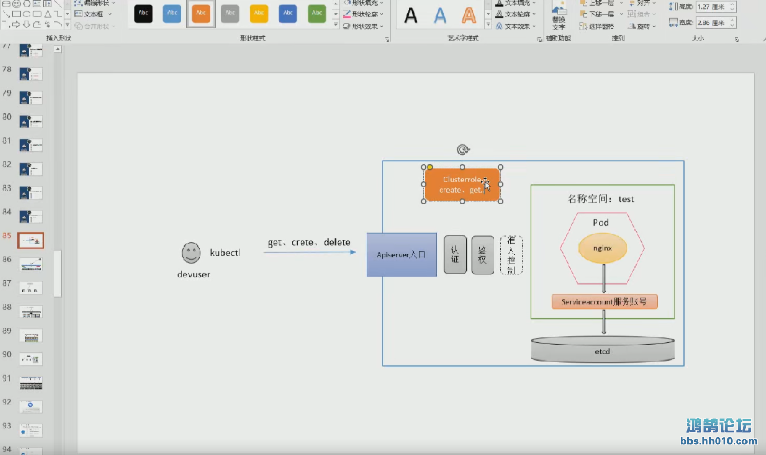Screen dimensions: 766x455
Task: Select the smiley face shape in gallery
Action: point(16,3)
